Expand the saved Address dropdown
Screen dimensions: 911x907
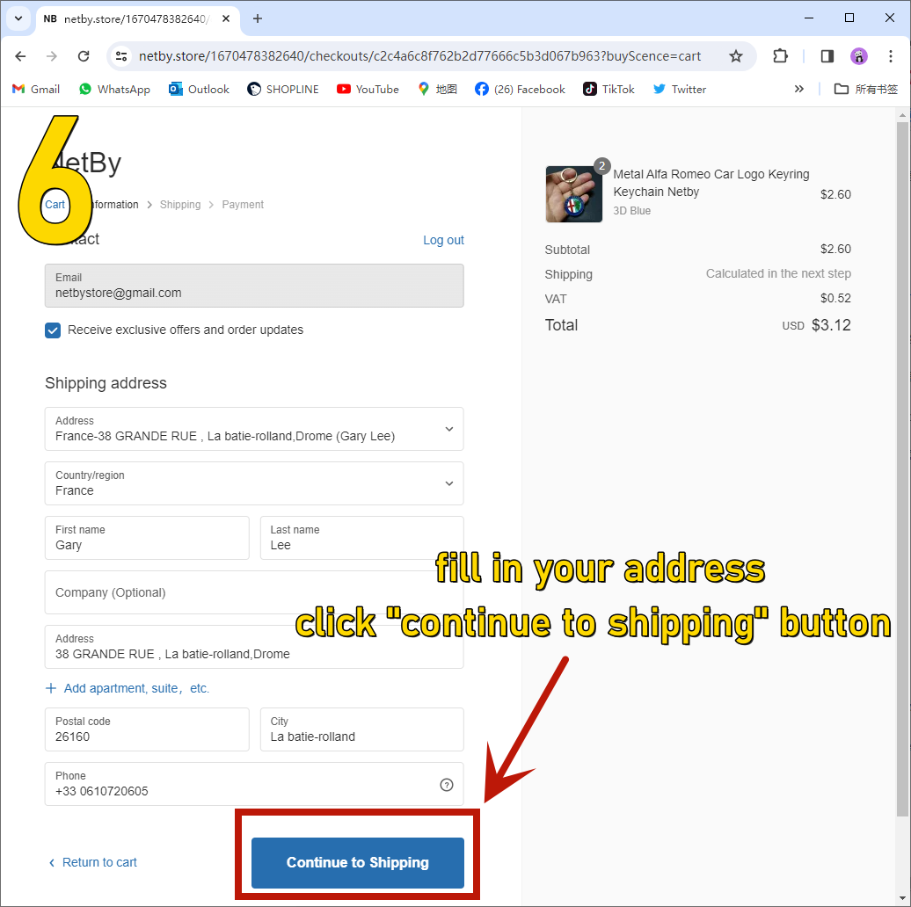click(448, 429)
